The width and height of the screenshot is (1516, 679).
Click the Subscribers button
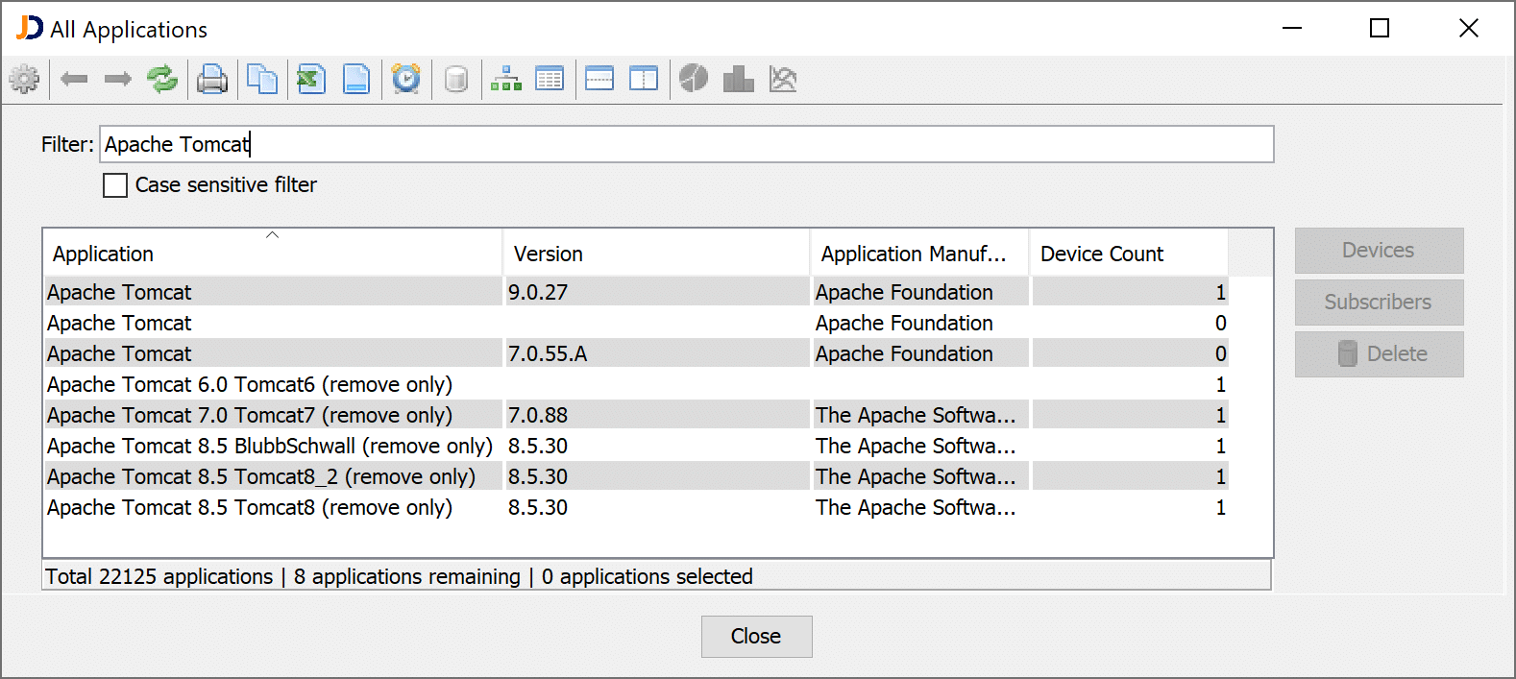1379,303
